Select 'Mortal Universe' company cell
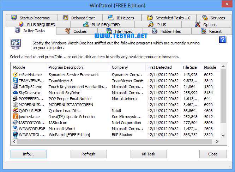 pyautogui.click(x=125, y=99)
